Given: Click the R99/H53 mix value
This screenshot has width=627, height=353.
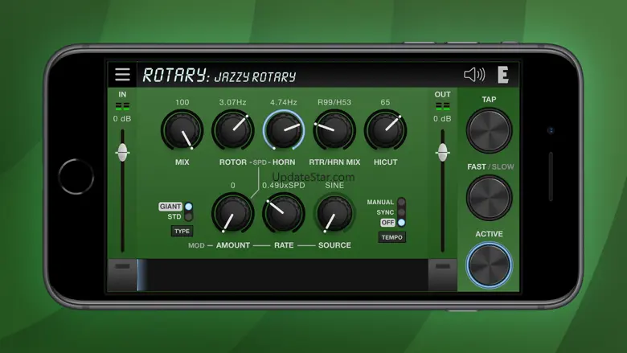Looking at the screenshot, I should coord(334,102).
